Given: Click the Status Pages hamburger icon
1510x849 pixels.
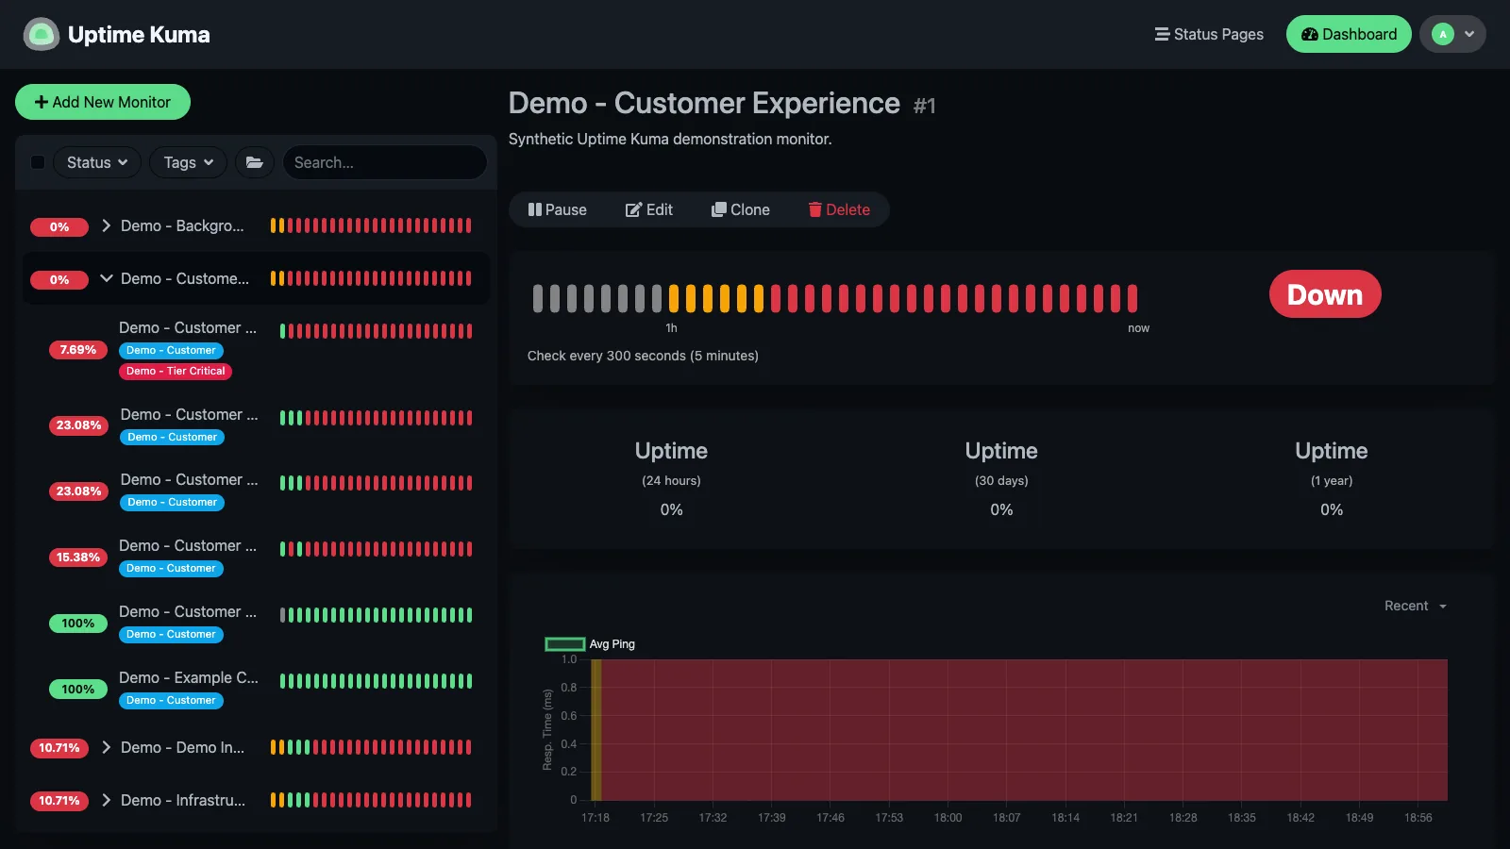Looking at the screenshot, I should [1162, 35].
